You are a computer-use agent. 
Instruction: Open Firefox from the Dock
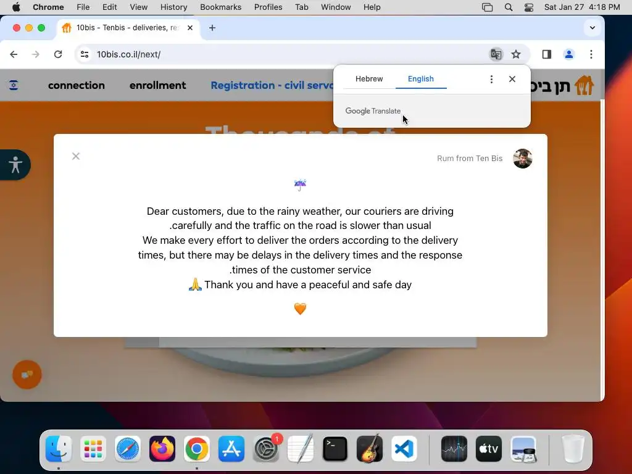pyautogui.click(x=162, y=449)
